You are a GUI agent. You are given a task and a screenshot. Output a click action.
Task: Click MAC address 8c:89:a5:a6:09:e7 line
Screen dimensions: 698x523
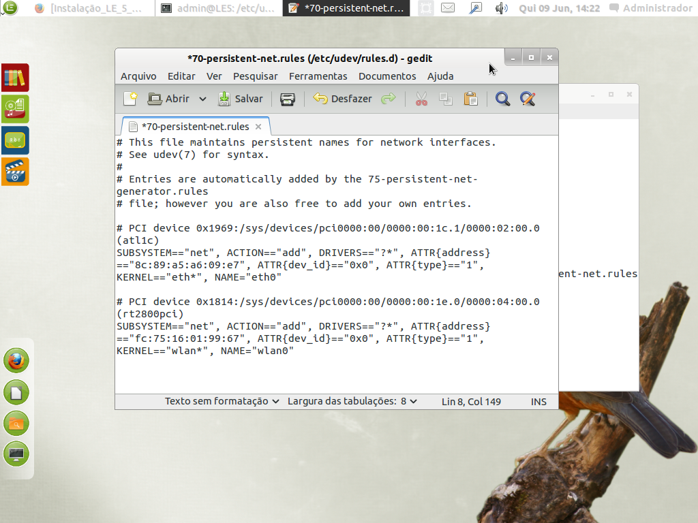click(301, 265)
